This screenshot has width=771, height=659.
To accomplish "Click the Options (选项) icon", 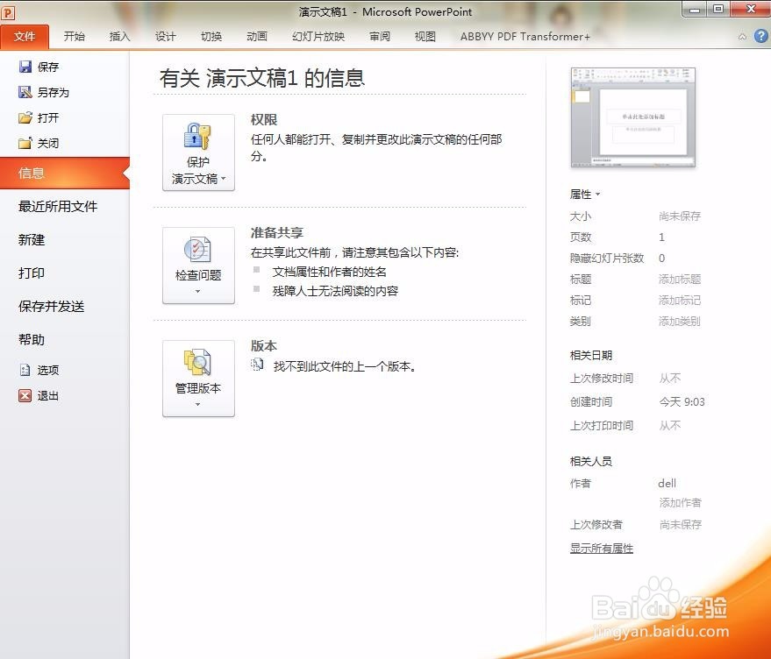I will [x=25, y=370].
